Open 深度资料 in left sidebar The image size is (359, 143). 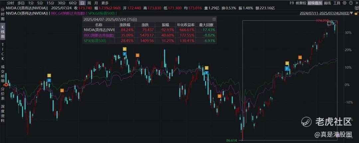[x=3, y=113]
